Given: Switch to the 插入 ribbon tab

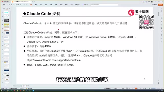Looking at the screenshot, I should (x=36, y=5).
